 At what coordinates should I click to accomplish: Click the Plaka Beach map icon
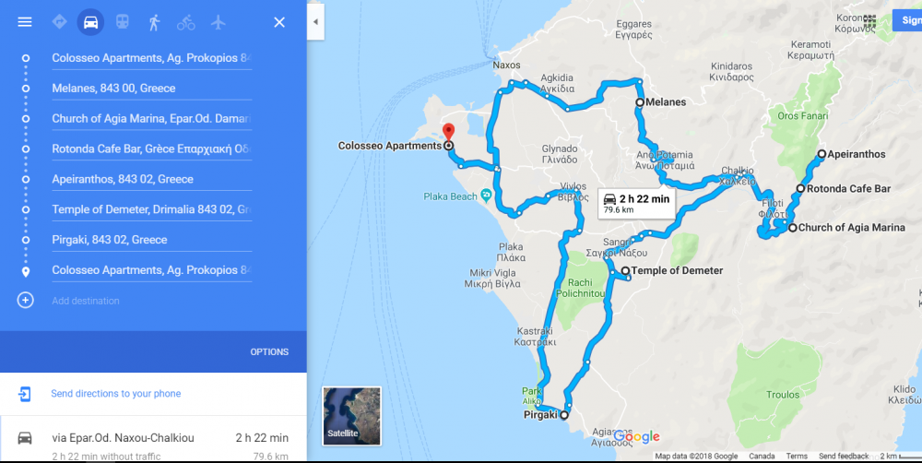point(486,194)
